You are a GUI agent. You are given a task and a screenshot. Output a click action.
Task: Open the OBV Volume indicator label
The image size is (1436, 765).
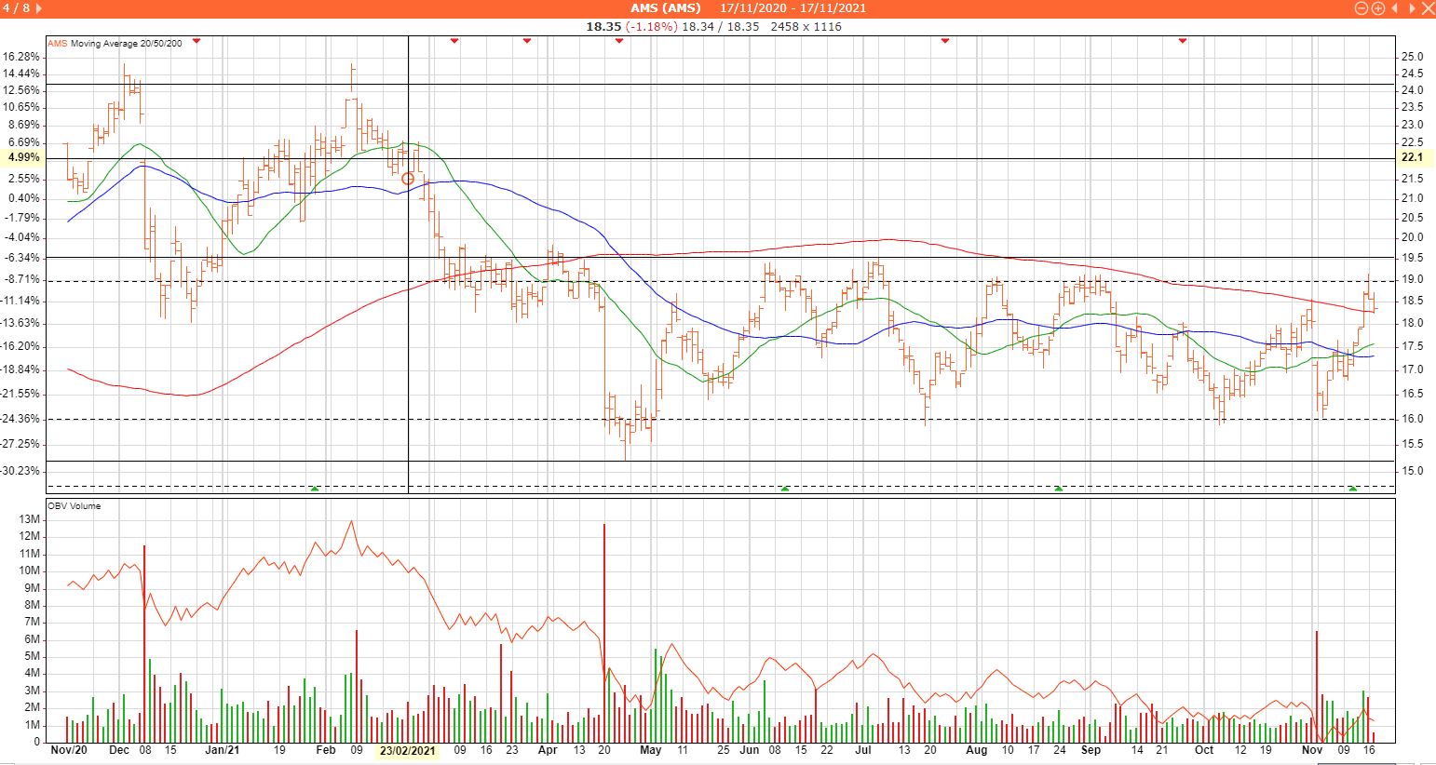(x=74, y=506)
